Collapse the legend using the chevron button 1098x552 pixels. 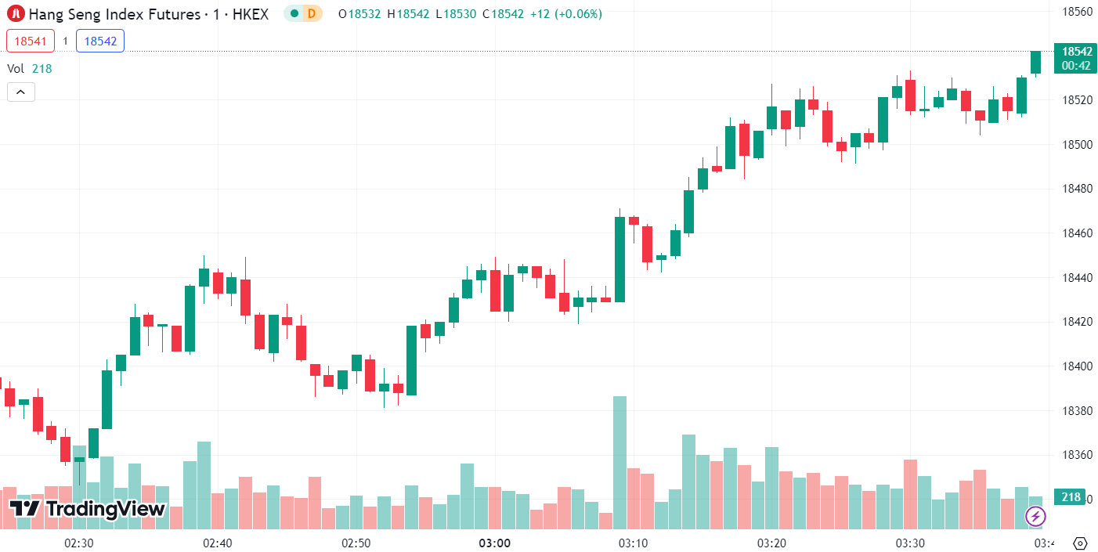pos(20,92)
